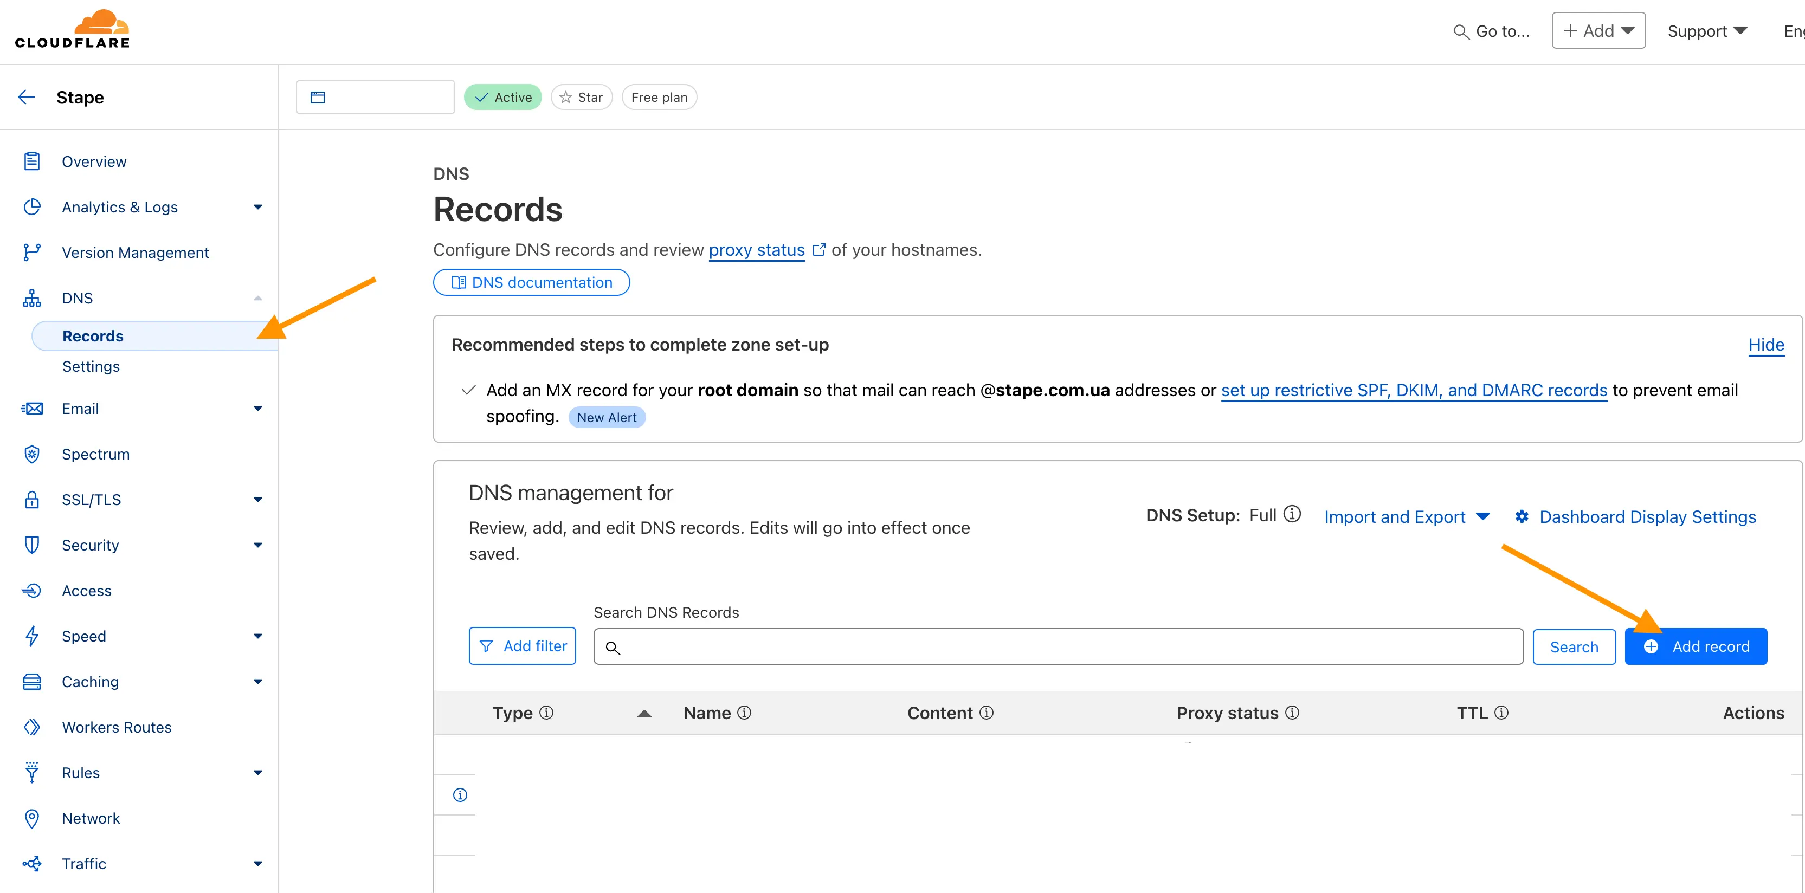Click the info icon beside TTL column
The height and width of the screenshot is (893, 1805).
[x=1501, y=713]
